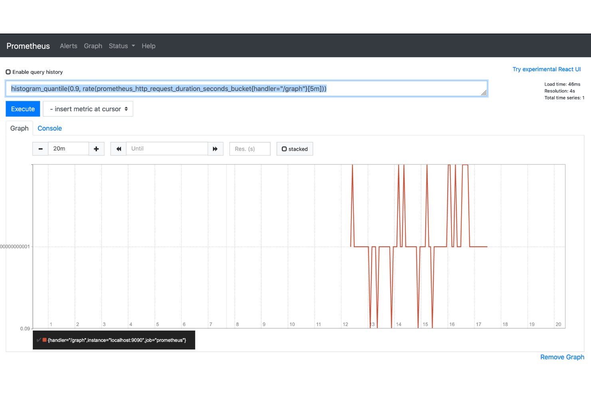Screen dimensions: 591x394
Task: Open the insert metric at cursor dropdown
Action: 88,109
